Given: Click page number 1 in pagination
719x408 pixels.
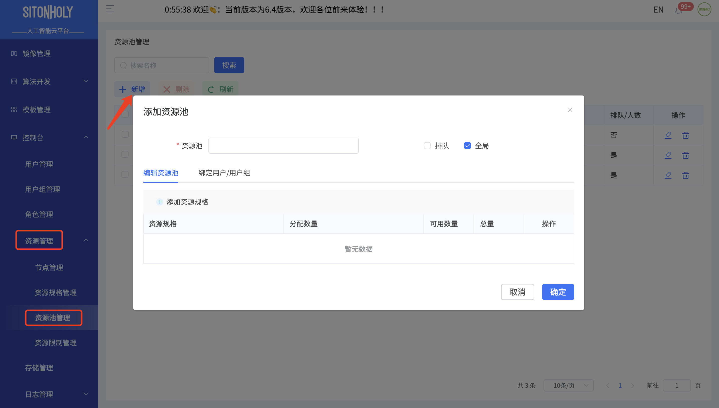Looking at the screenshot, I should point(620,386).
